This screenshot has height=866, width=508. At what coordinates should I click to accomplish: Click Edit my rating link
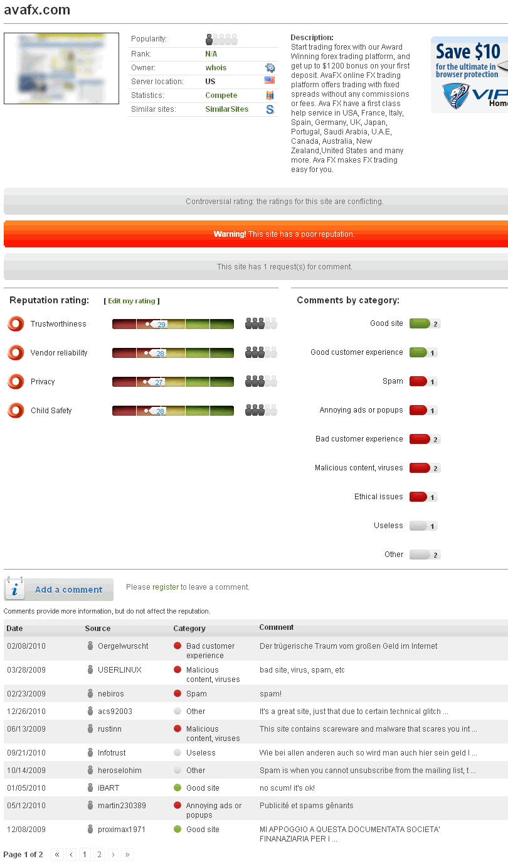132,301
